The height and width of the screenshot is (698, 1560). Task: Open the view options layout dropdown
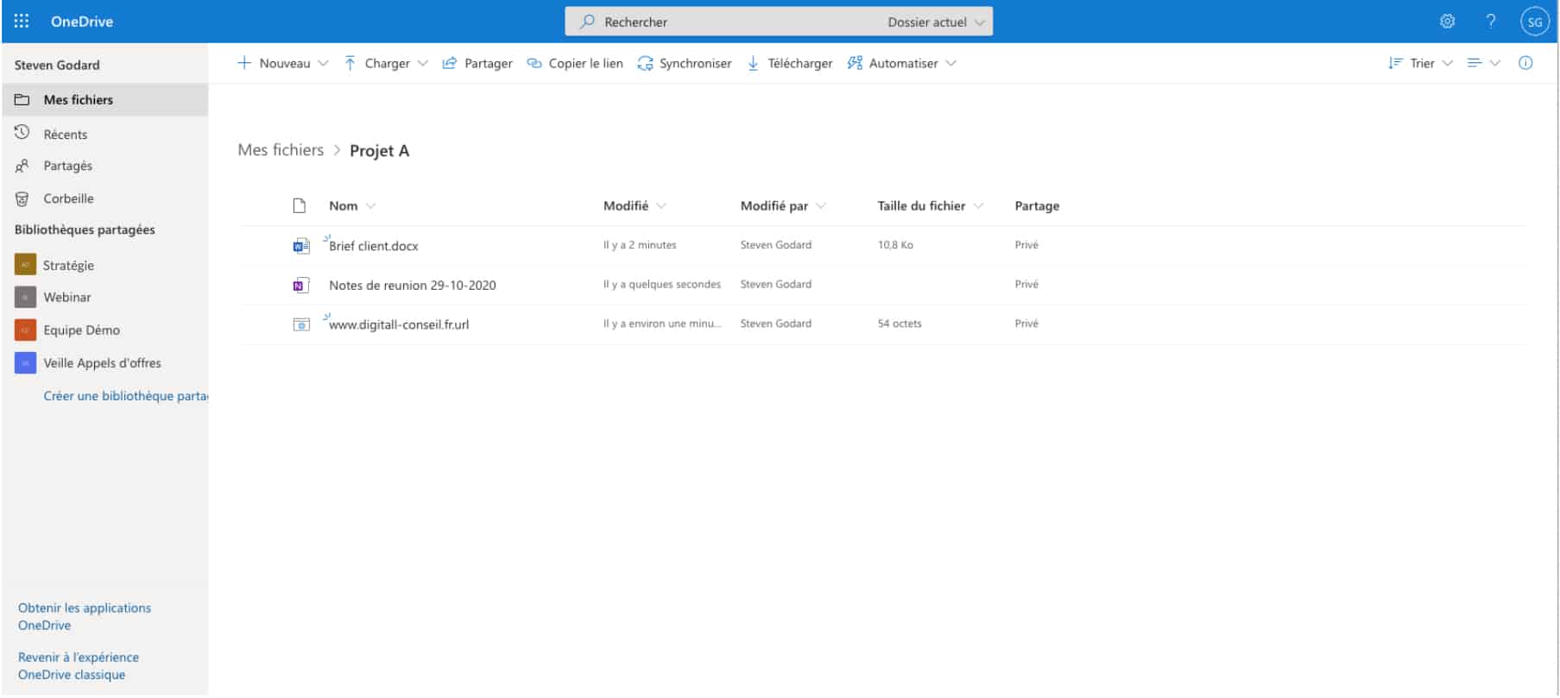1483,63
